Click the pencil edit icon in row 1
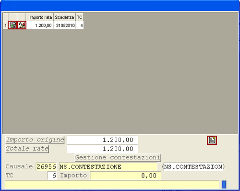240x191 pixels. [x=22, y=25]
